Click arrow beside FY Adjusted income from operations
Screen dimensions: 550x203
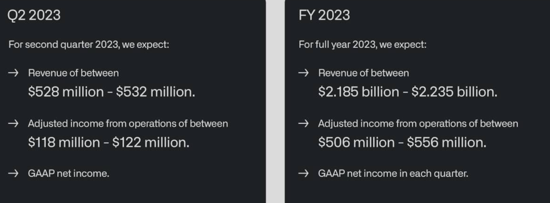coord(303,124)
